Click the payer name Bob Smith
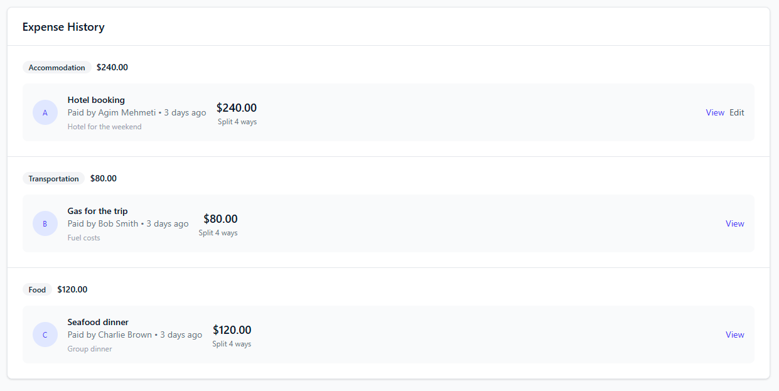The height and width of the screenshot is (391, 779). click(x=124, y=223)
